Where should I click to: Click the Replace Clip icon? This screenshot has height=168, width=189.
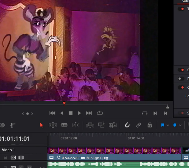(x=113, y=125)
